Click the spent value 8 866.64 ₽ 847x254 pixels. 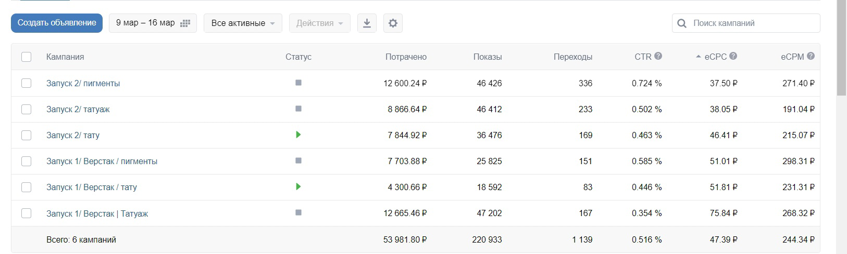coord(407,109)
